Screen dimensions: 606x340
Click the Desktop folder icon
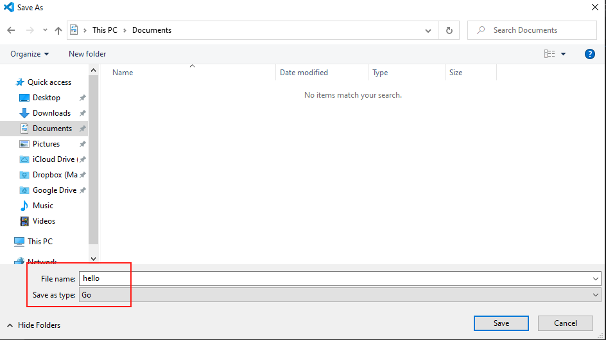point(24,98)
